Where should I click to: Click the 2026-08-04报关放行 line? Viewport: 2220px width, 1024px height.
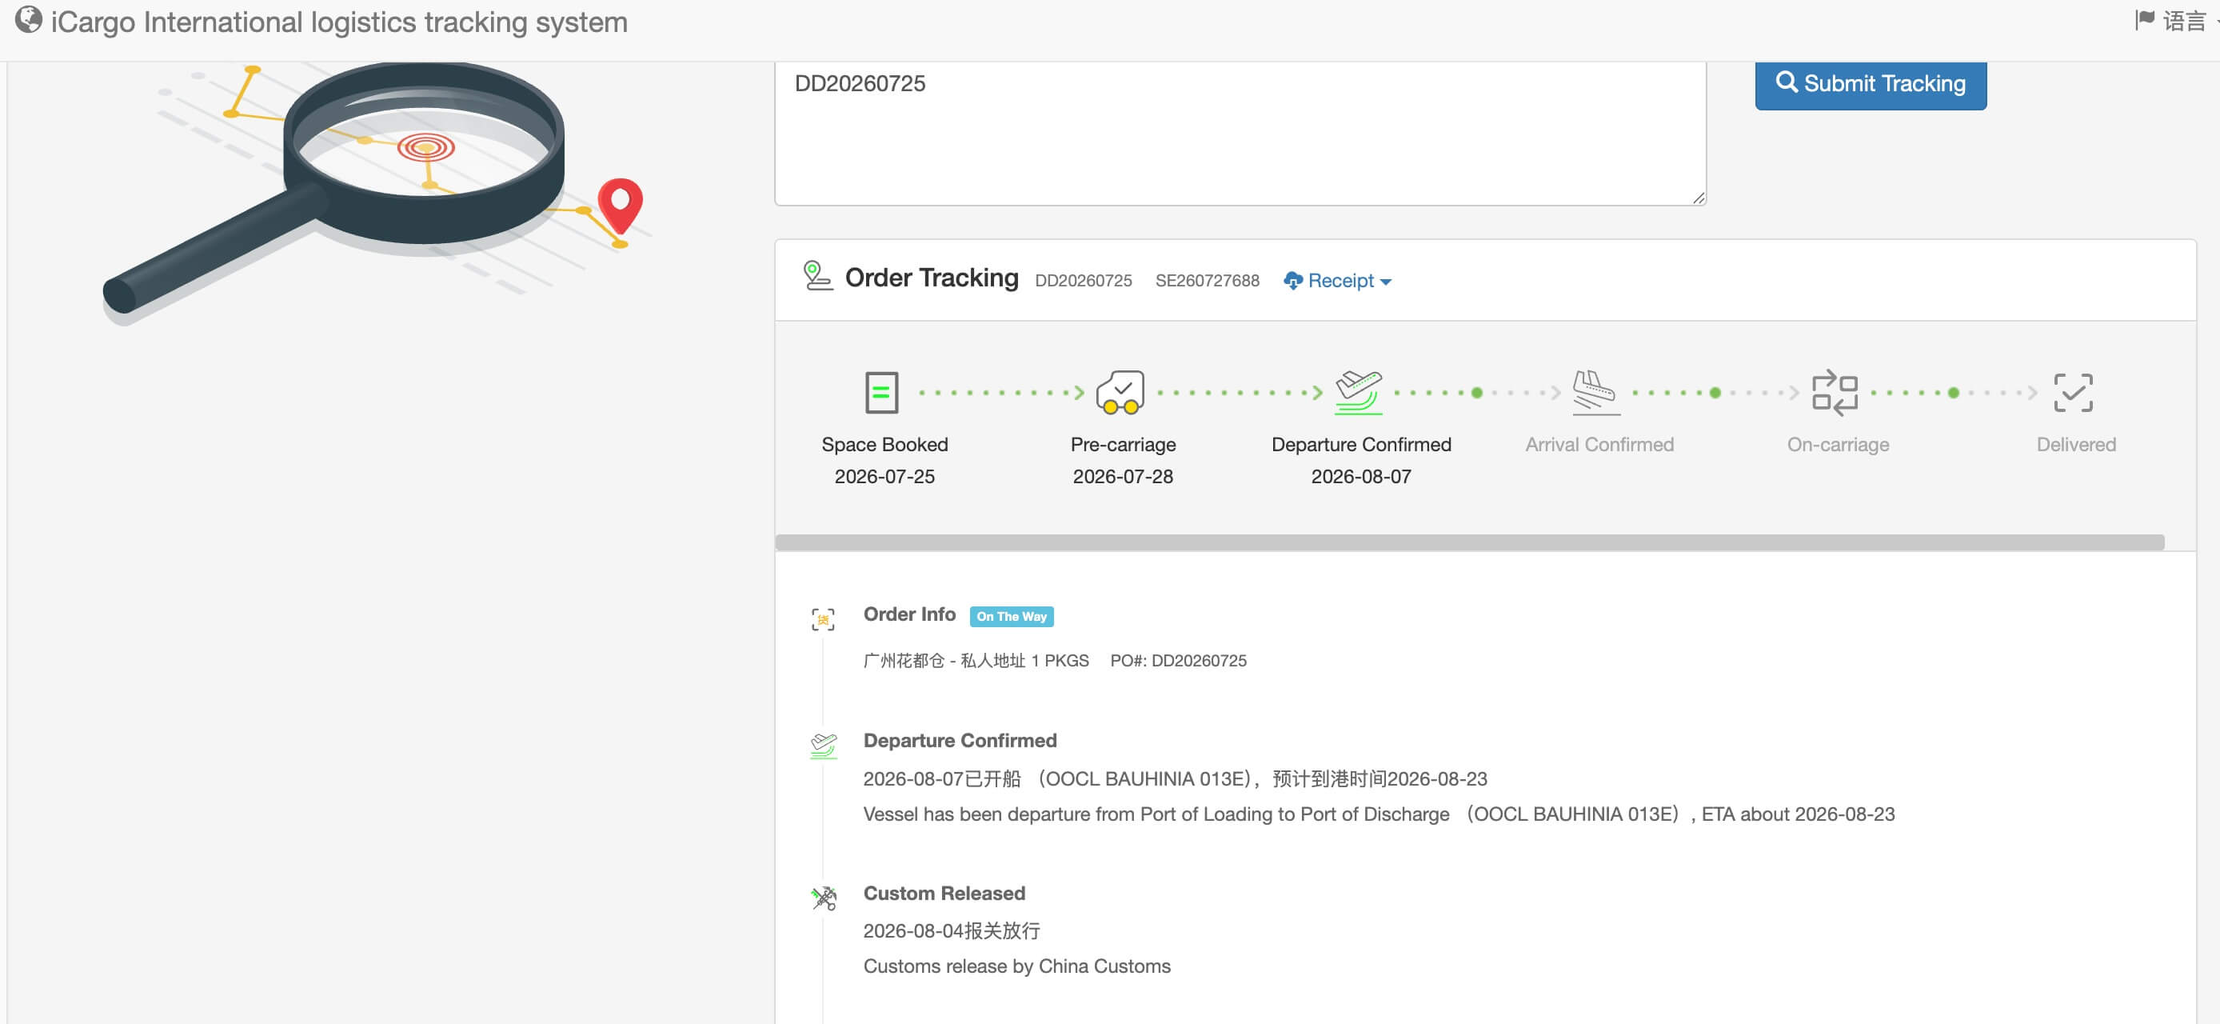[x=951, y=931]
